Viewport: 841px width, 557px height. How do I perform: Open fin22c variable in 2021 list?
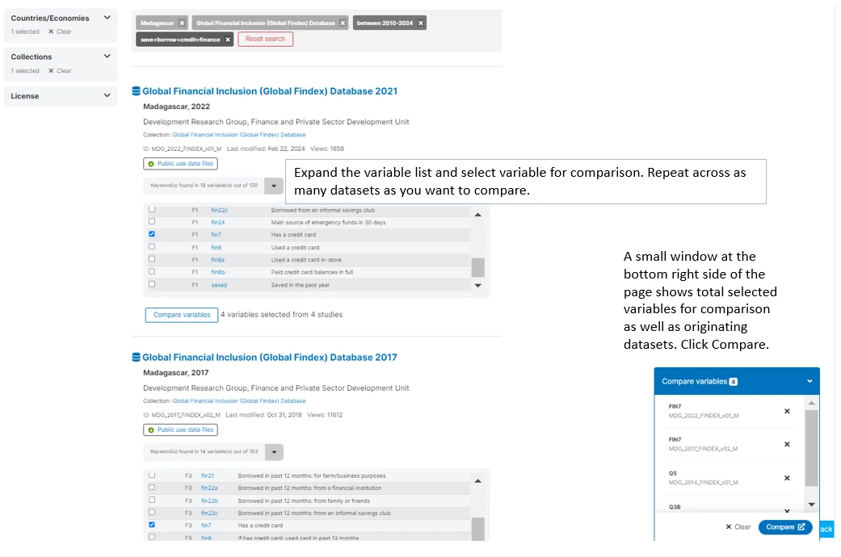(220, 210)
